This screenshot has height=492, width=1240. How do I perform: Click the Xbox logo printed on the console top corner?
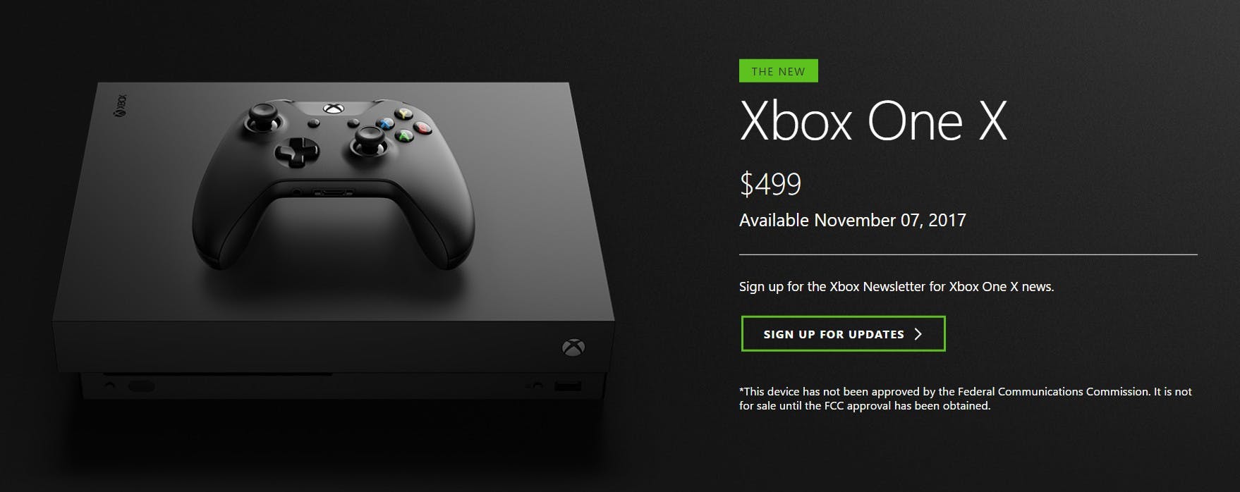click(121, 106)
